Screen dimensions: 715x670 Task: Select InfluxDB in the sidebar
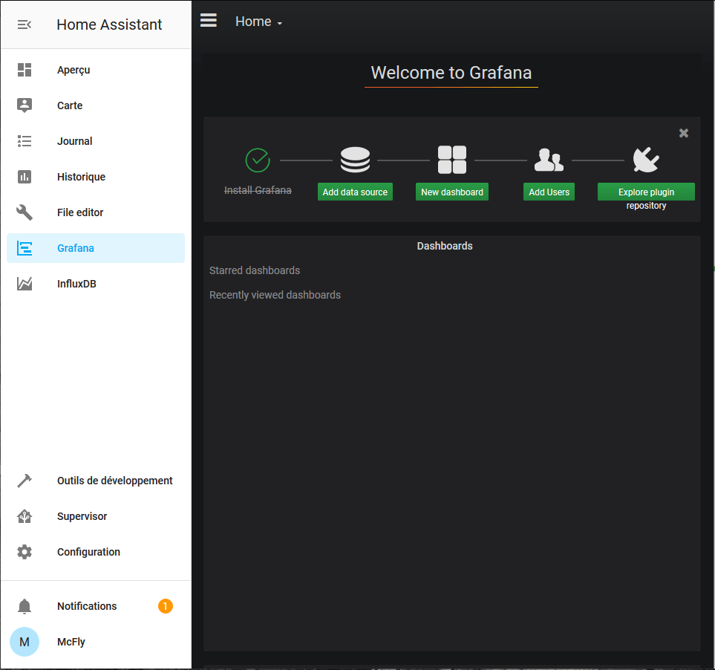(x=76, y=284)
